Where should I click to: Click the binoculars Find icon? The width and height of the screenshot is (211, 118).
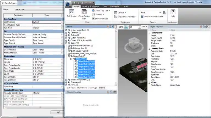click(164, 13)
